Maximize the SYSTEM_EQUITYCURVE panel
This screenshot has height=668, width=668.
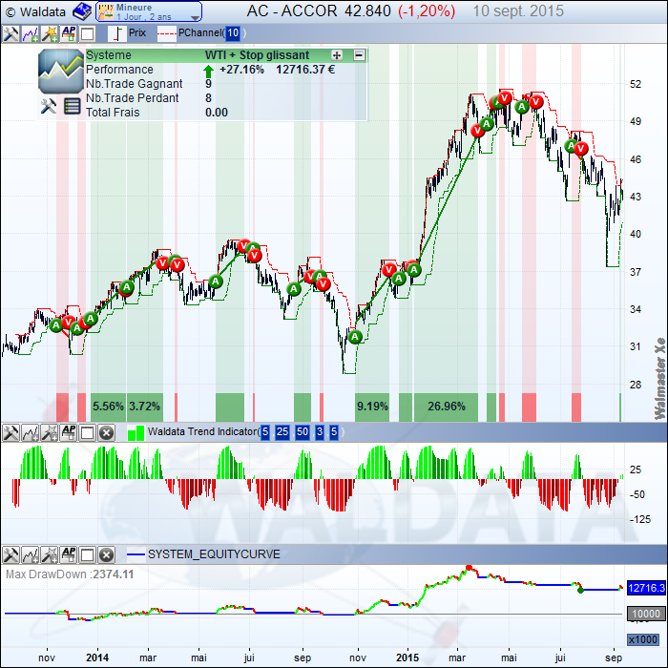[88, 555]
